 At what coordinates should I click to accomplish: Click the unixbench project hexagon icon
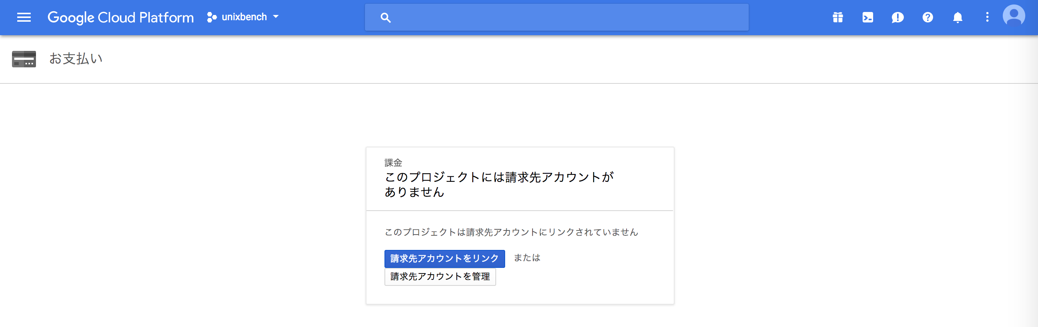(212, 17)
